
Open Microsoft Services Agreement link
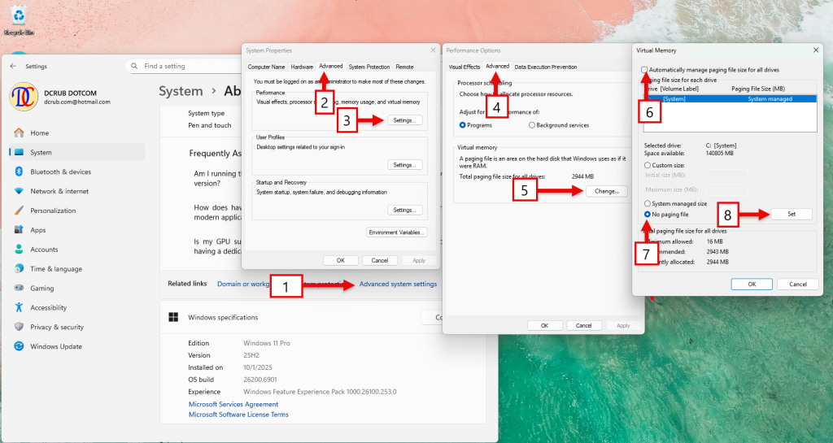tap(233, 404)
